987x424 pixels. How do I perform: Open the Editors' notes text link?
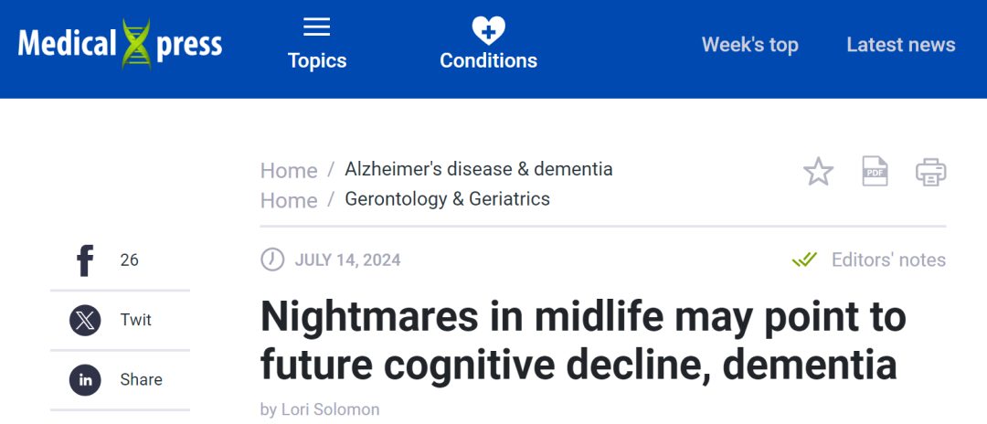888,260
